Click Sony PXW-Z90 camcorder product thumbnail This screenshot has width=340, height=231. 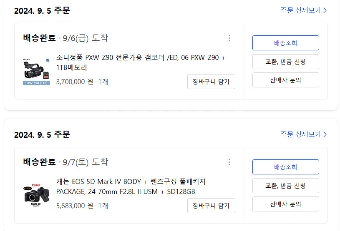tap(36, 71)
